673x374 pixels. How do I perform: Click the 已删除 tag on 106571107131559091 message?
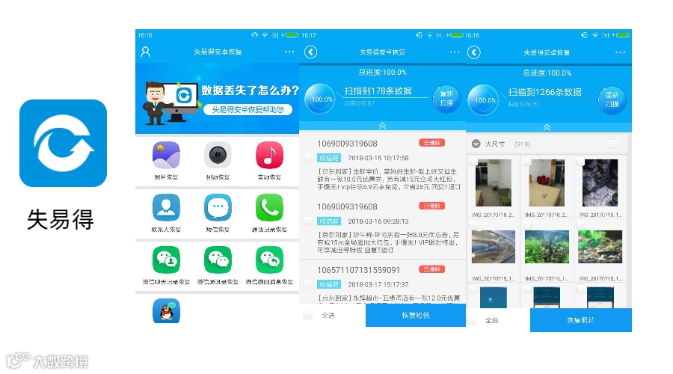(x=431, y=269)
